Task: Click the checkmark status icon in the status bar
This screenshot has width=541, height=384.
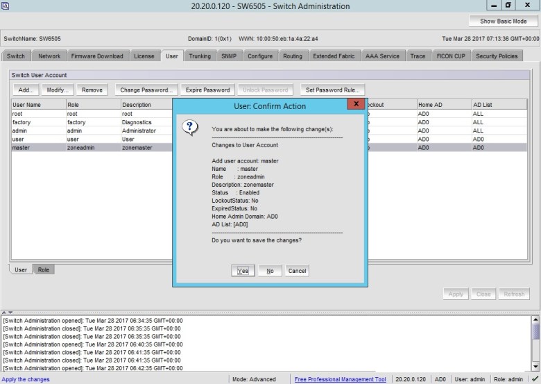Action: [534, 379]
